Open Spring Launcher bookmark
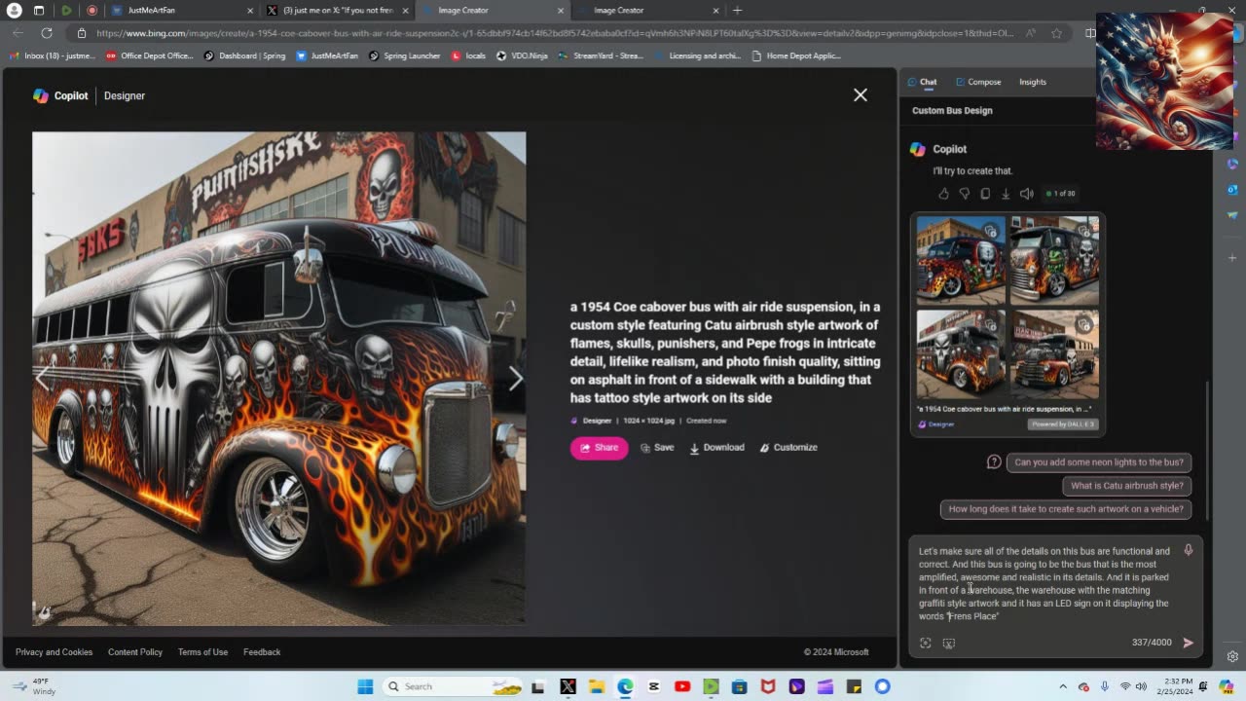Screen dimensions: 1246x701 [x=404, y=55]
